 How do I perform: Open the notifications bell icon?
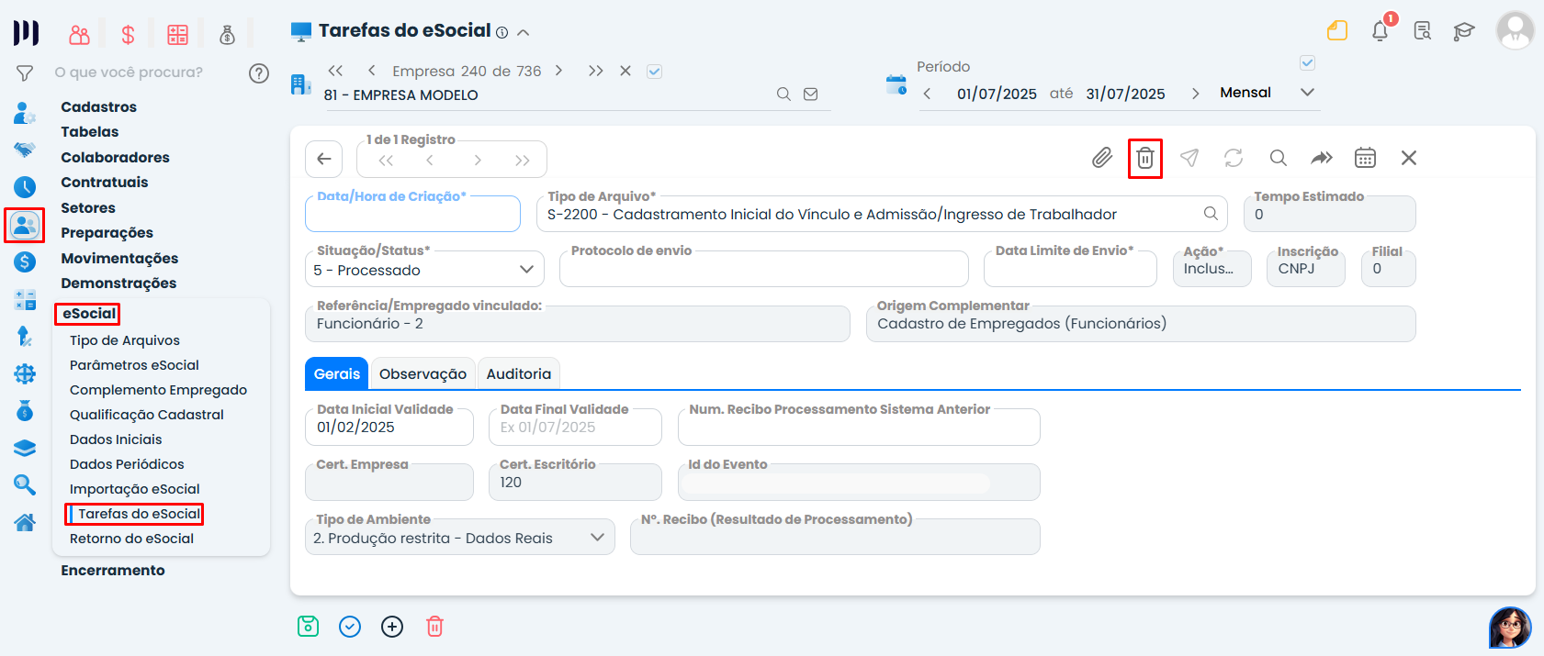(1380, 31)
